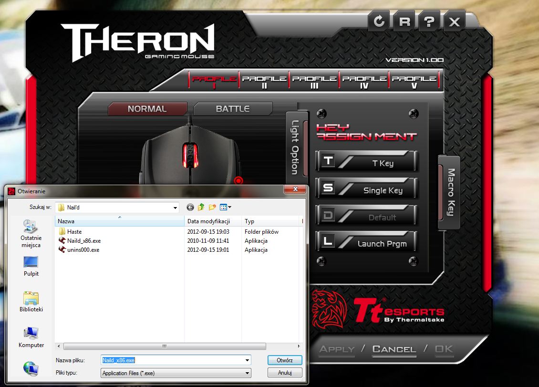
Task: Click APPLY at the bottom
Action: (x=337, y=349)
